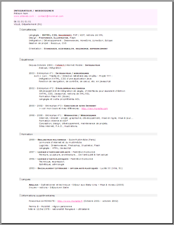Click the 'Analyse, intégration' line
The width and height of the screenshot is (174, 225).
(50, 68)
